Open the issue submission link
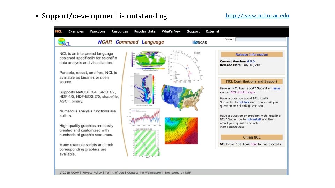Viewport: 335px width, 188px height. 276,88
